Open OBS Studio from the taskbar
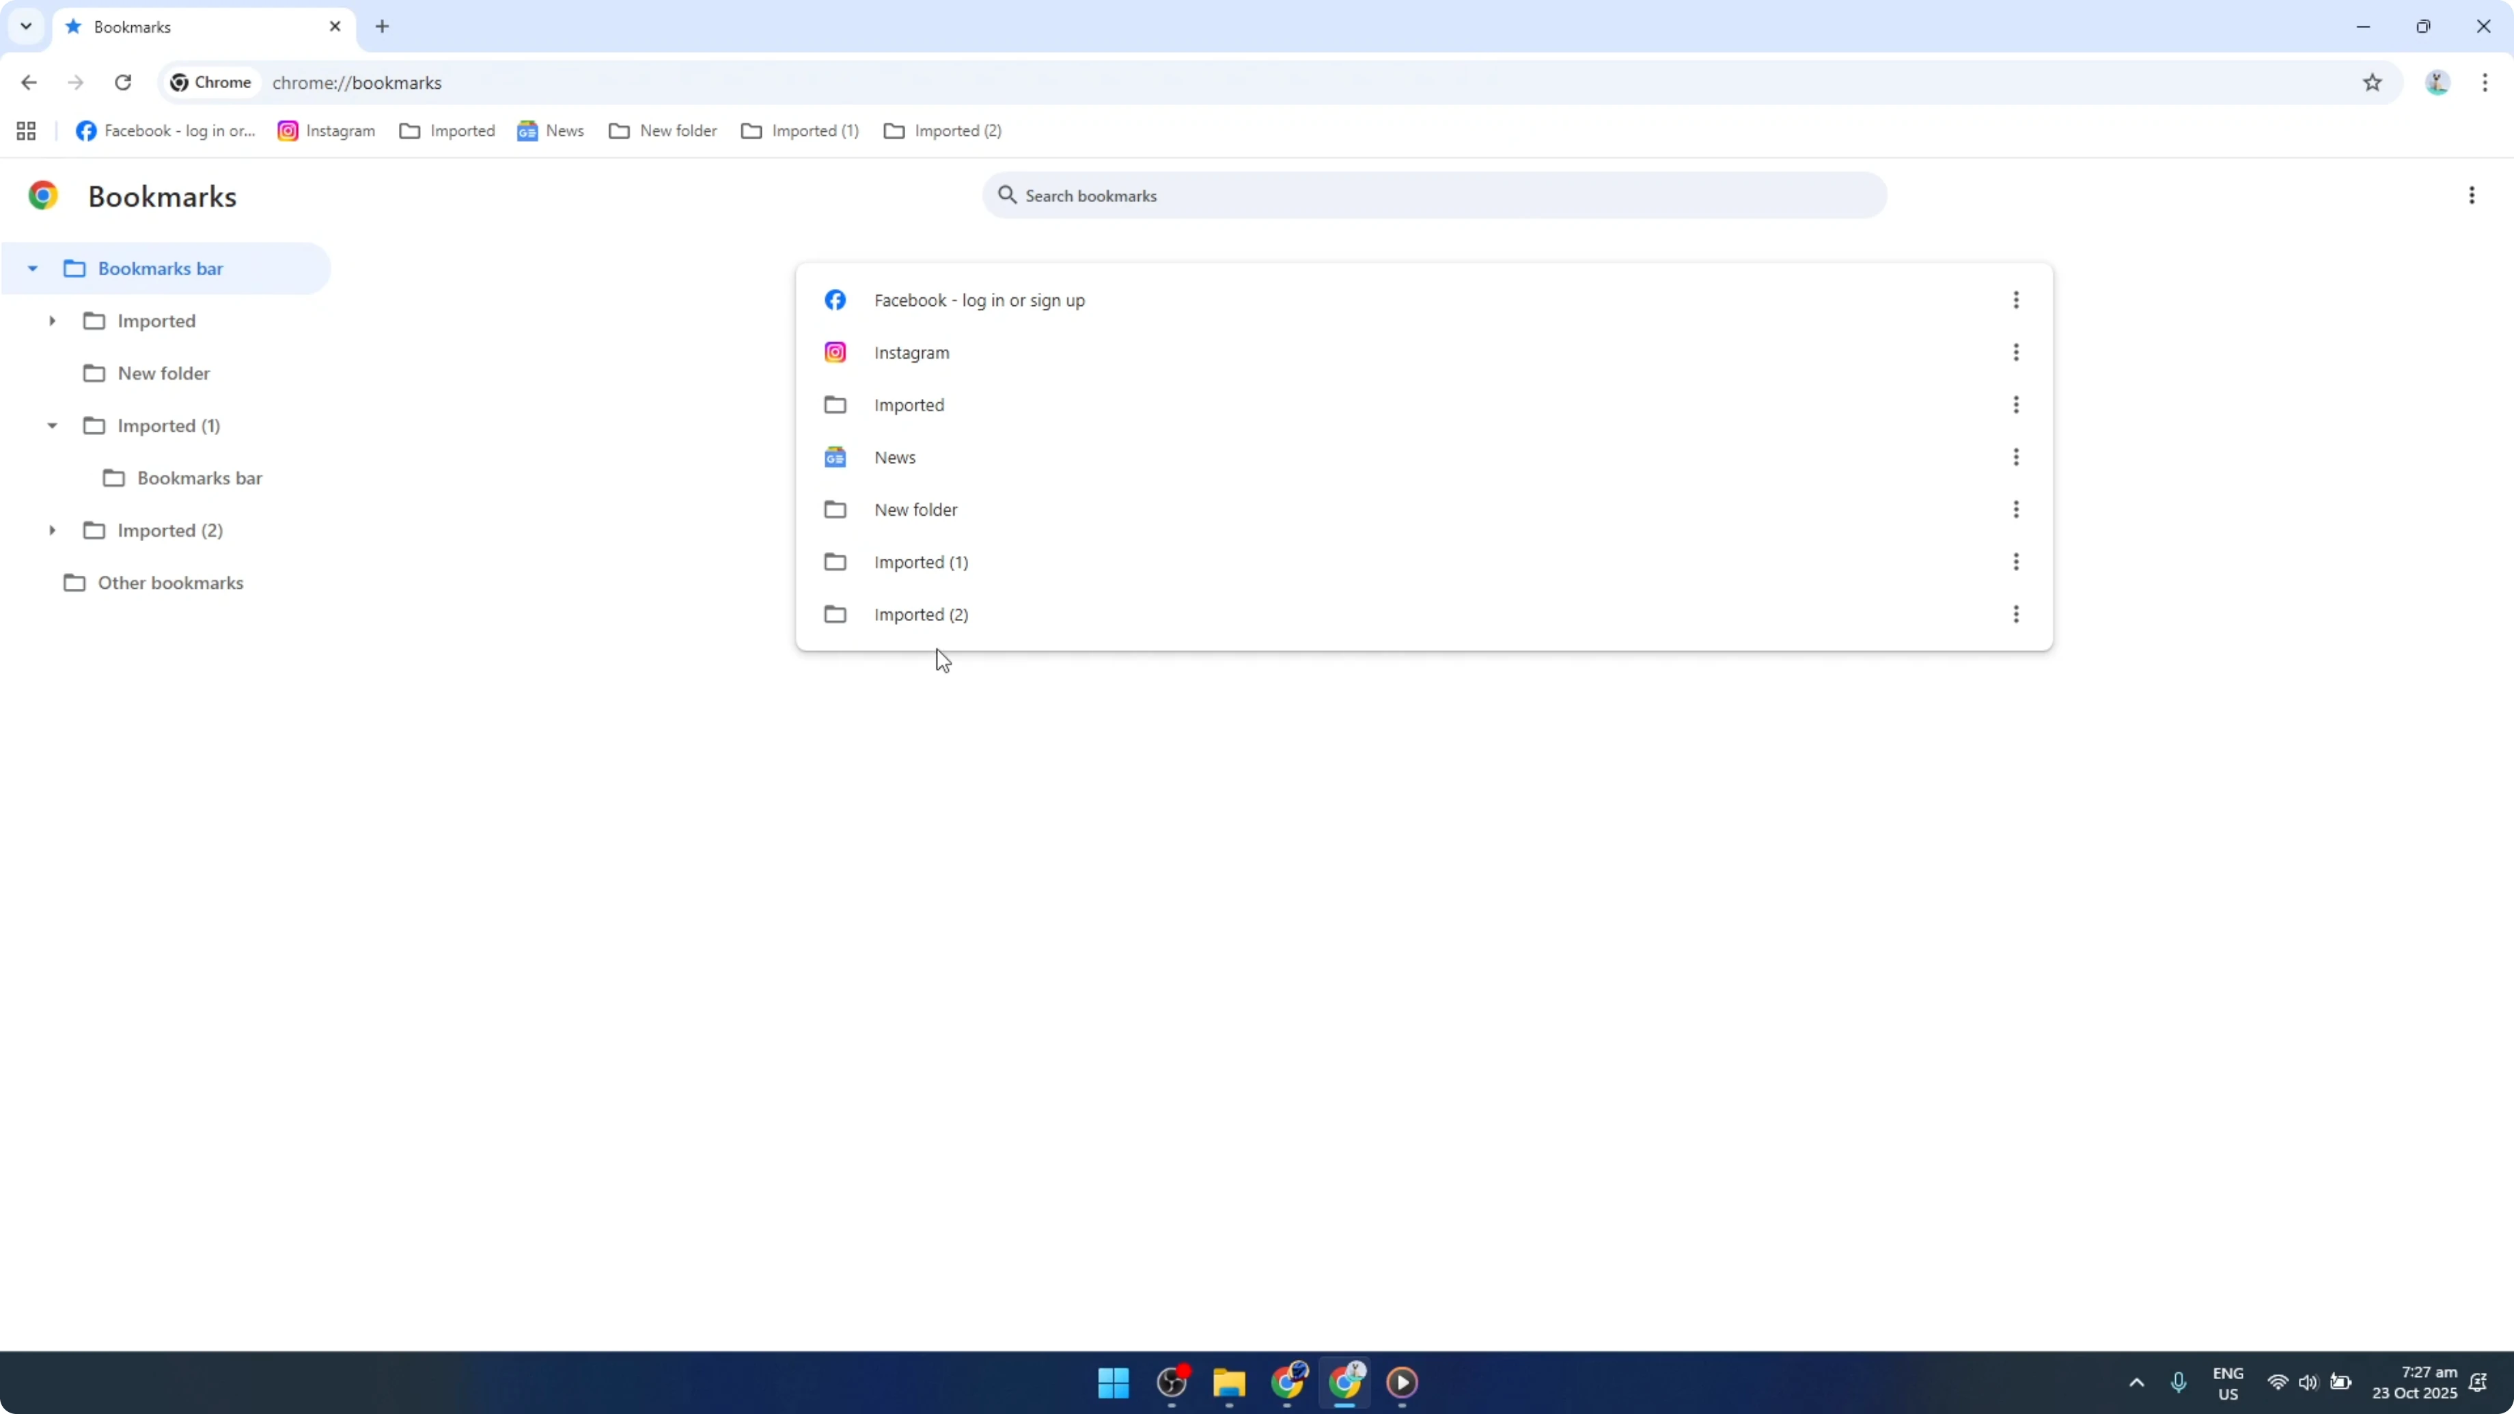2514x1414 pixels. pyautogui.click(x=1171, y=1382)
